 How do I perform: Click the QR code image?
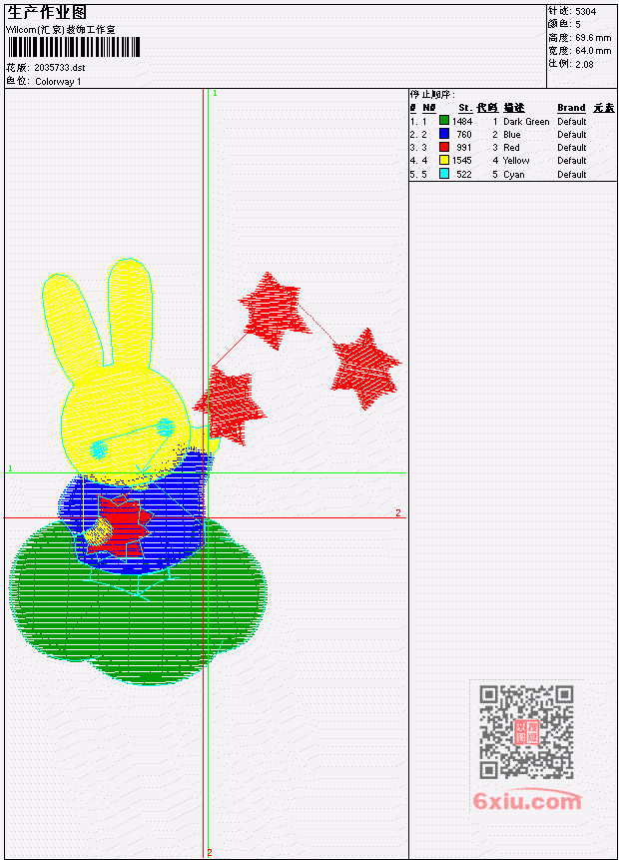click(526, 732)
